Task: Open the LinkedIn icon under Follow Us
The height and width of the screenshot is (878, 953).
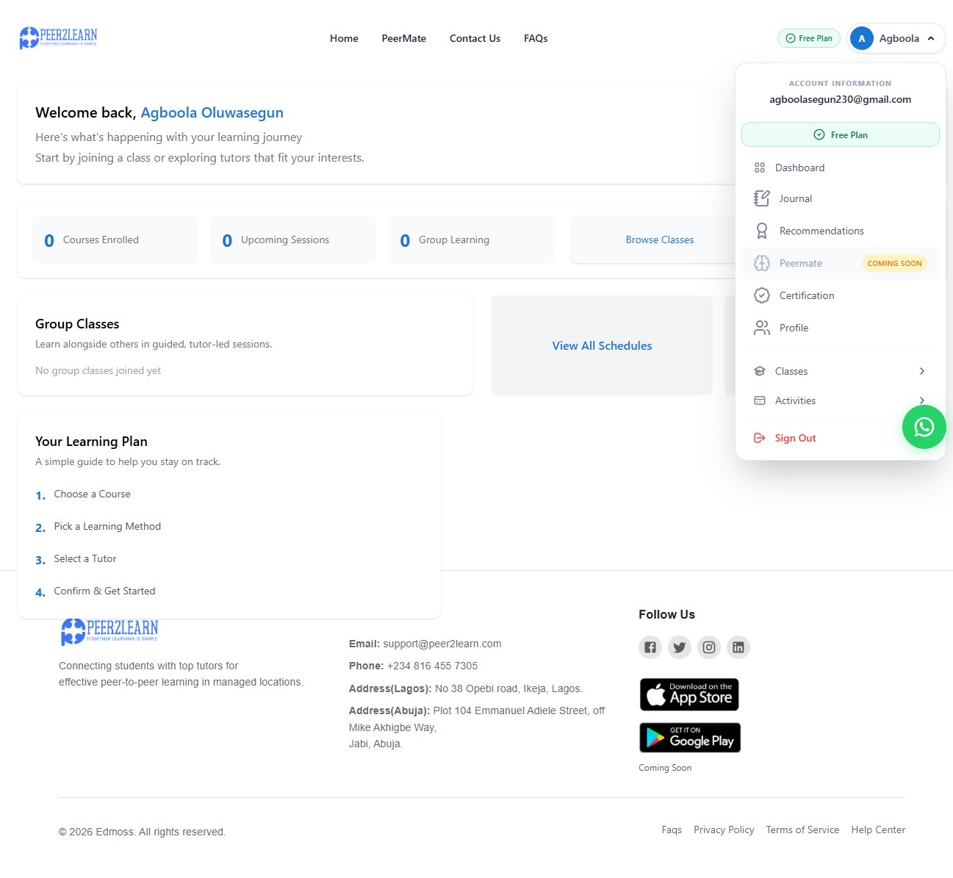Action: [738, 647]
